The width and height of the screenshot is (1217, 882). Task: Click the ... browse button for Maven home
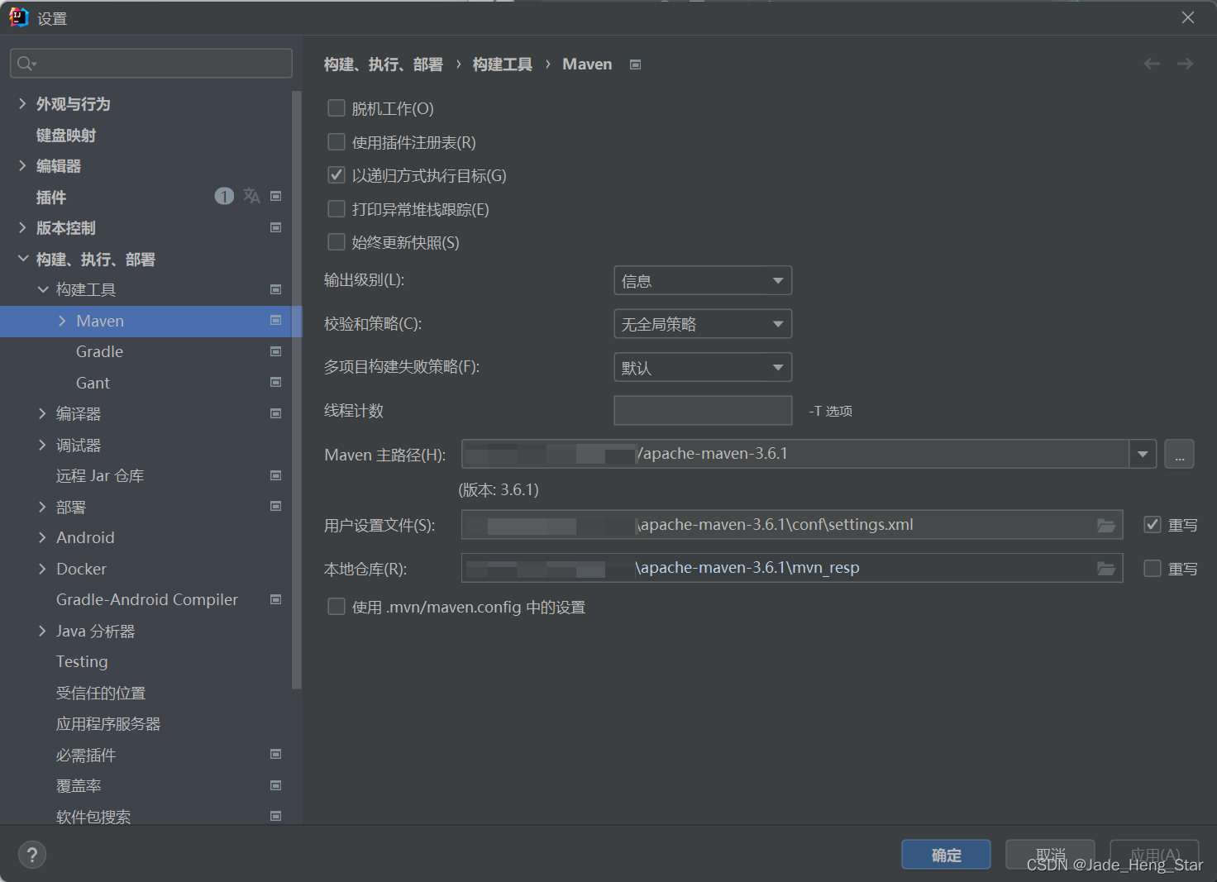point(1179,454)
